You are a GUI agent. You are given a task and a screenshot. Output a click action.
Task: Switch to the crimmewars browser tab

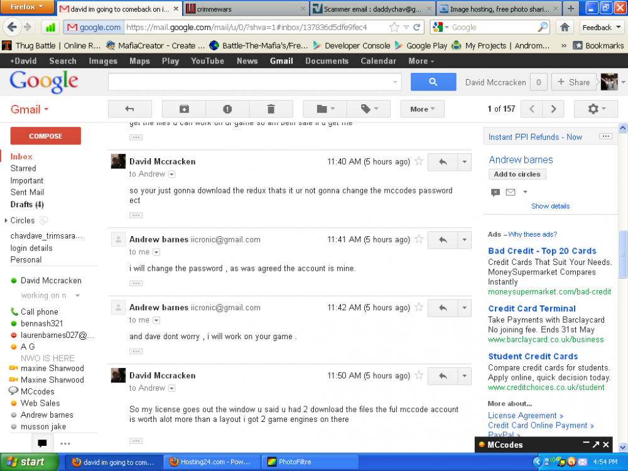(x=245, y=9)
